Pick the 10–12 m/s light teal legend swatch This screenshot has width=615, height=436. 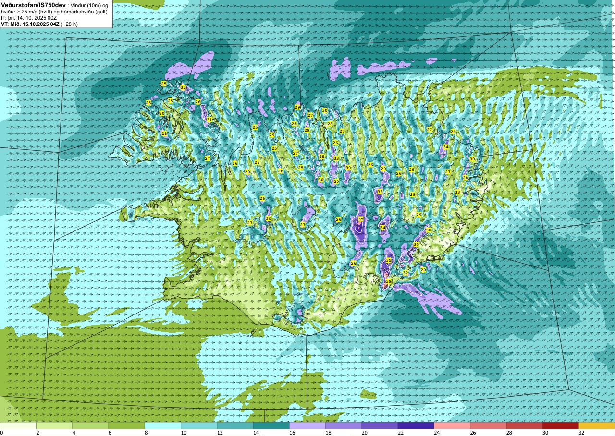[x=199, y=425]
